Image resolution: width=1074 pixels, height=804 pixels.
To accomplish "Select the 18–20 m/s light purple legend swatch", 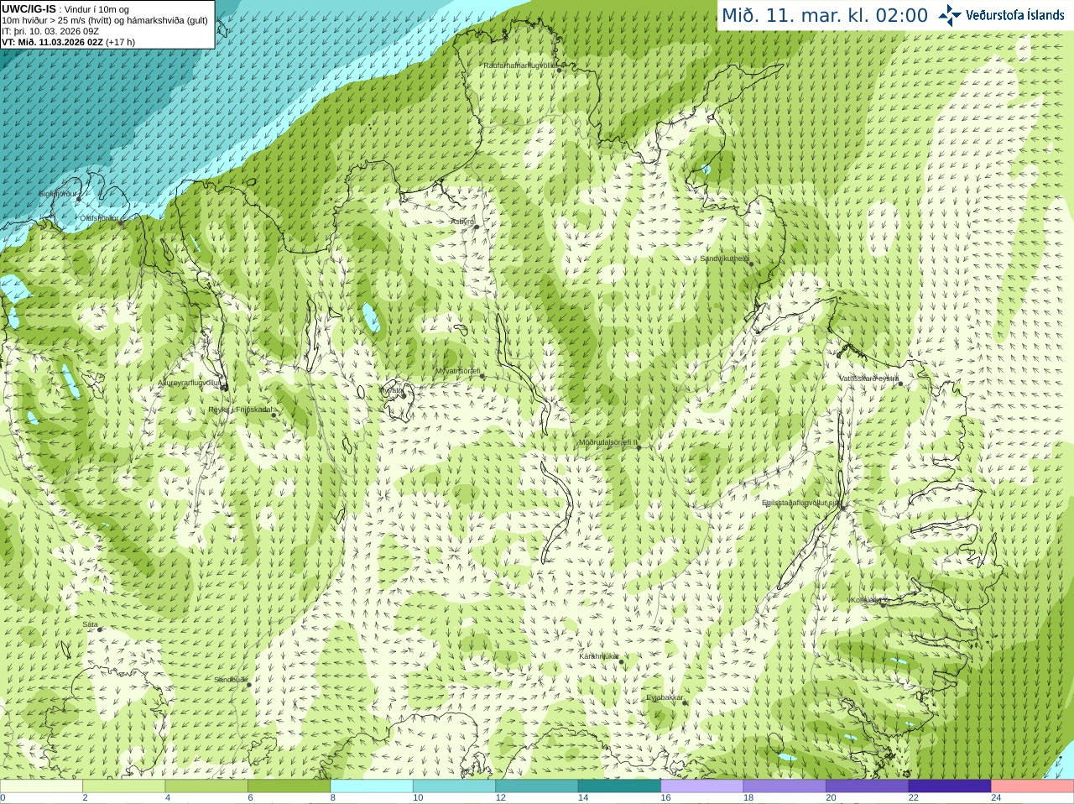I will (785, 786).
